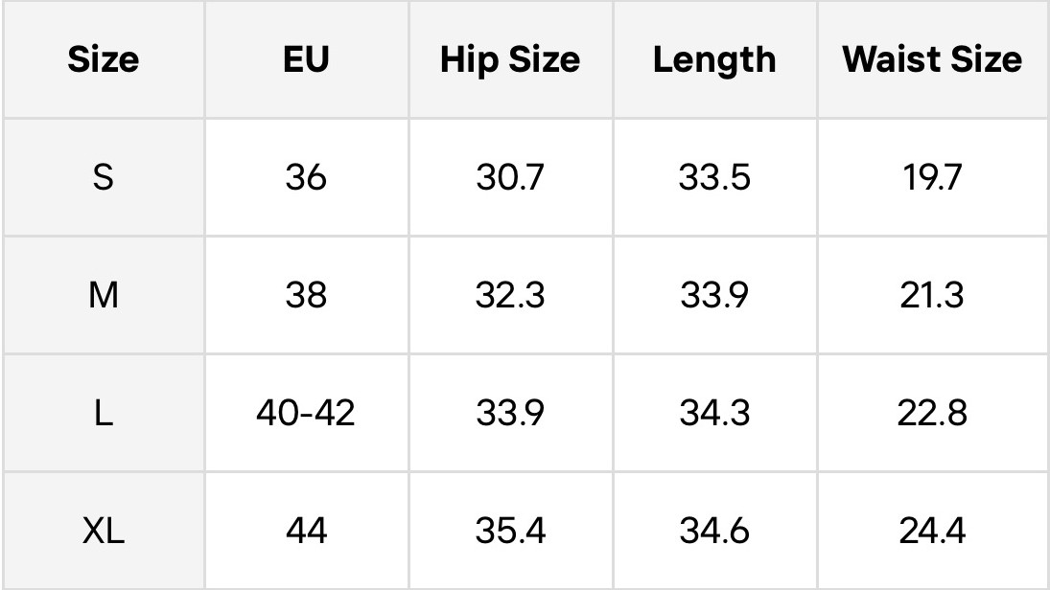Click waist size value 24.4
Viewport: 1050px width, 590px height.
(x=932, y=530)
